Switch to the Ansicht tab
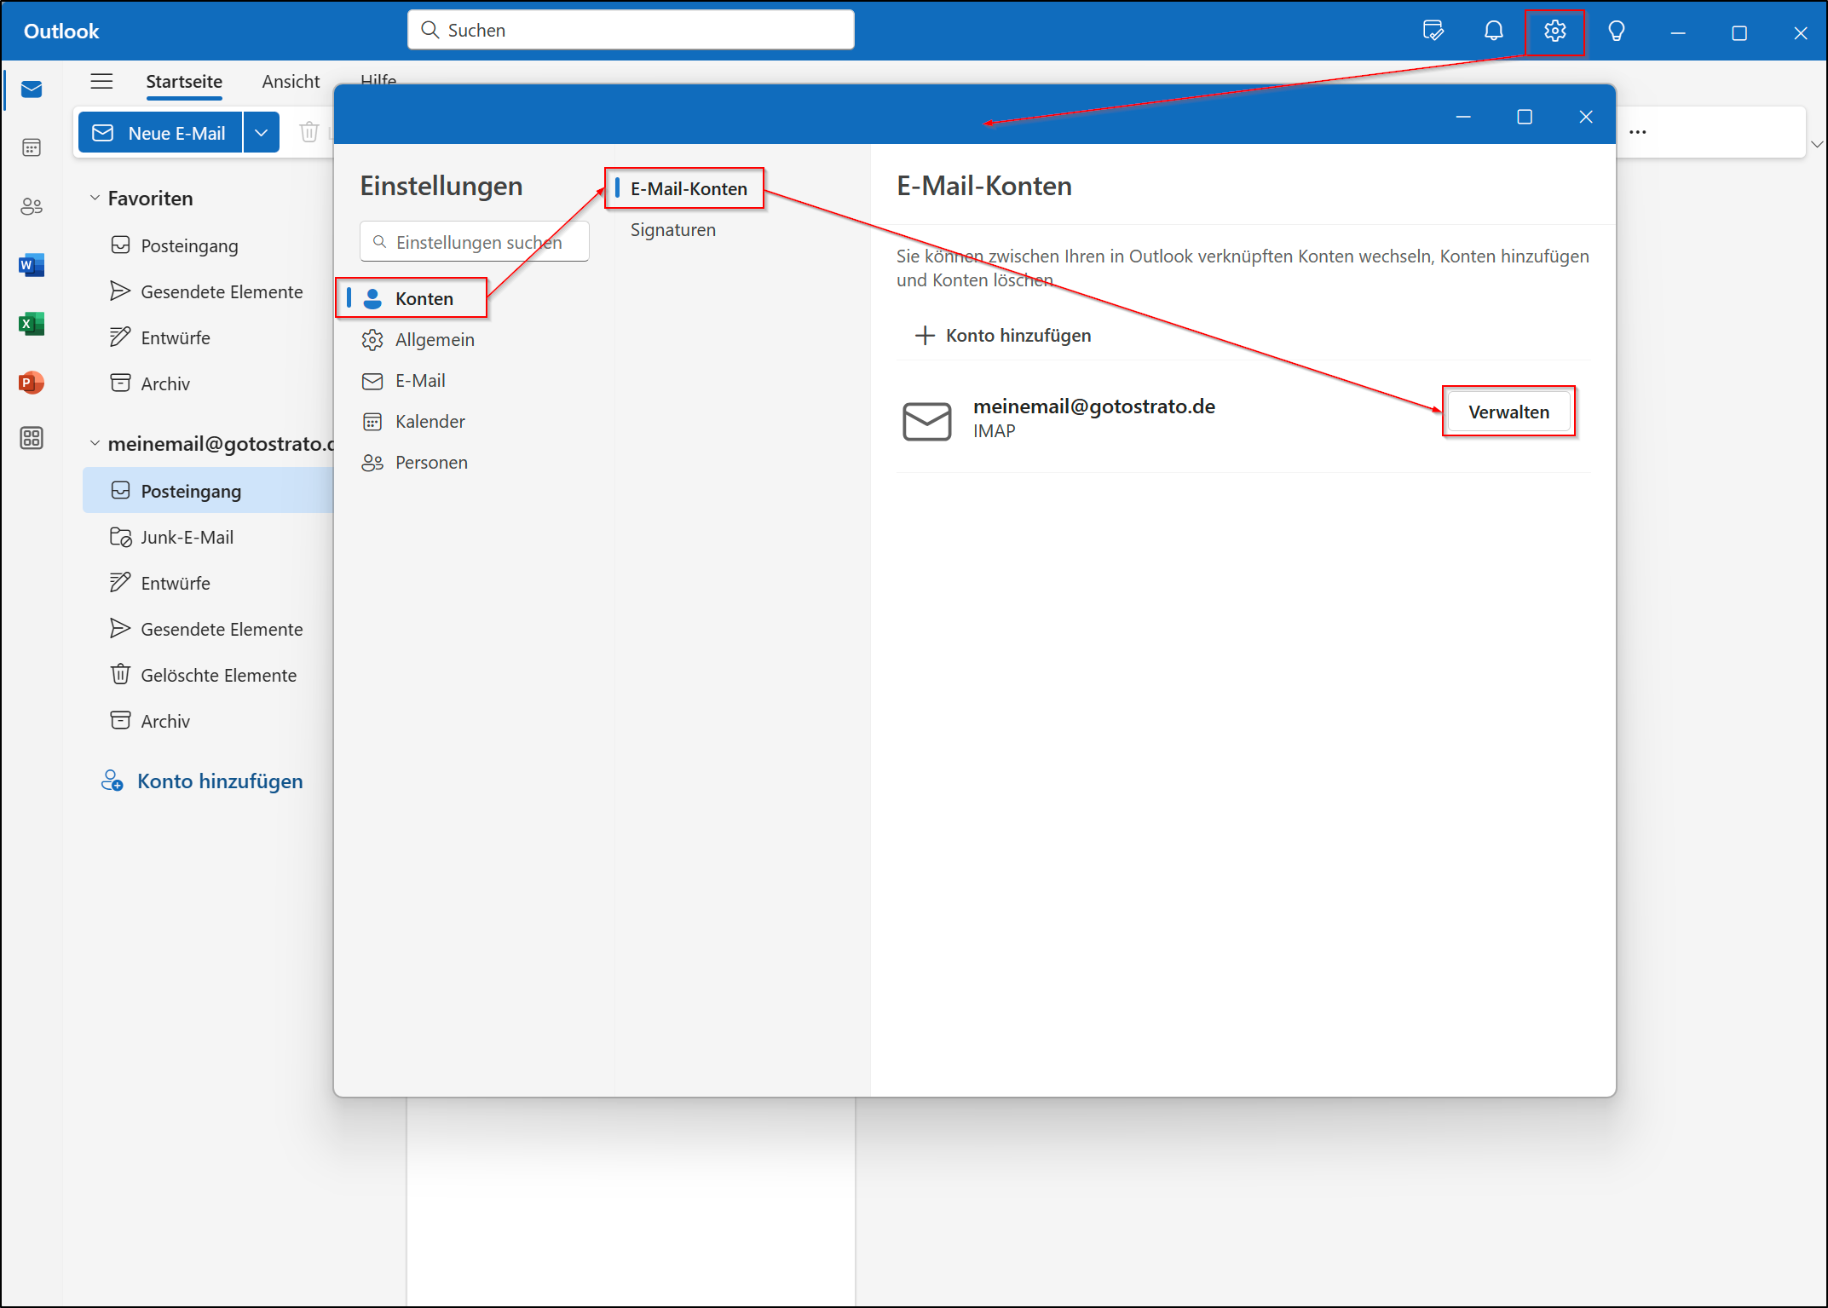Viewport: 1828px width, 1308px height. coord(291,81)
